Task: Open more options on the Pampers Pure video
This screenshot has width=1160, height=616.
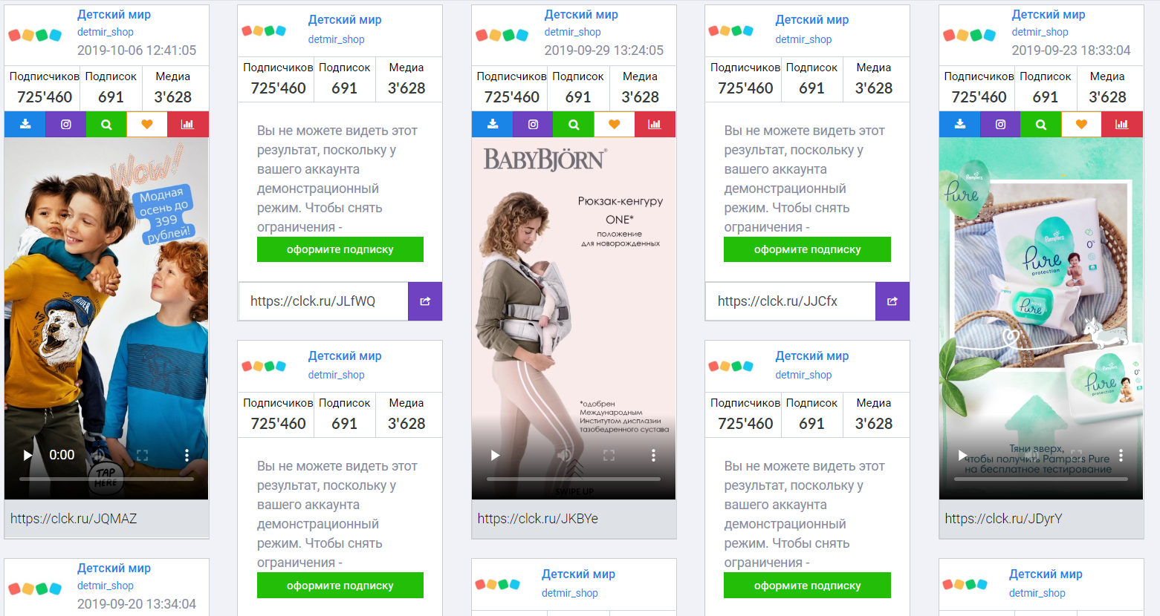Action: (x=1121, y=455)
